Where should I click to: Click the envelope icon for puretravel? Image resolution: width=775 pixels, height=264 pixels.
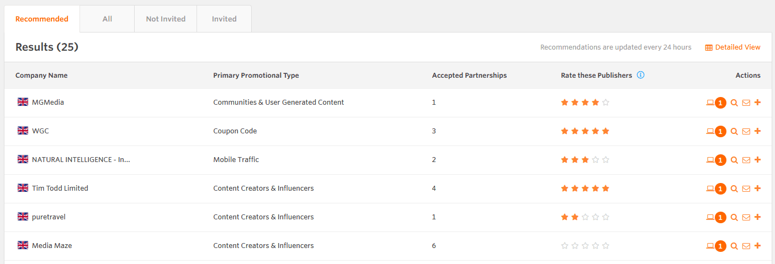pos(746,217)
